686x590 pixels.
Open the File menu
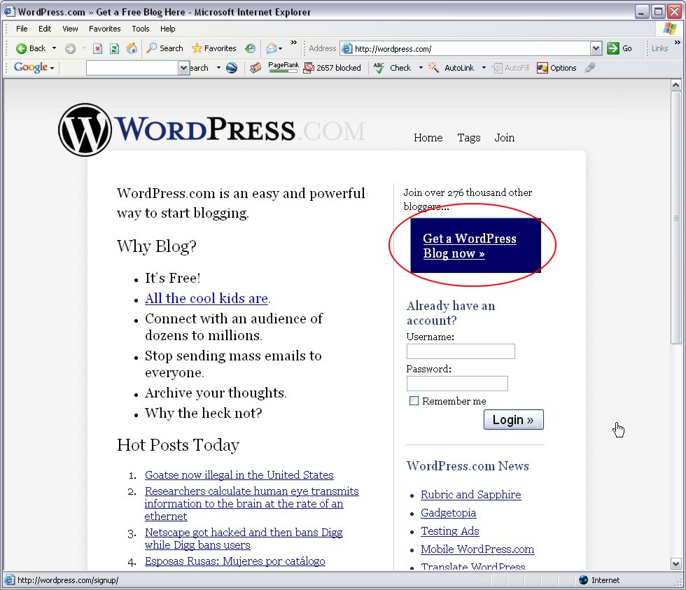[x=22, y=29]
